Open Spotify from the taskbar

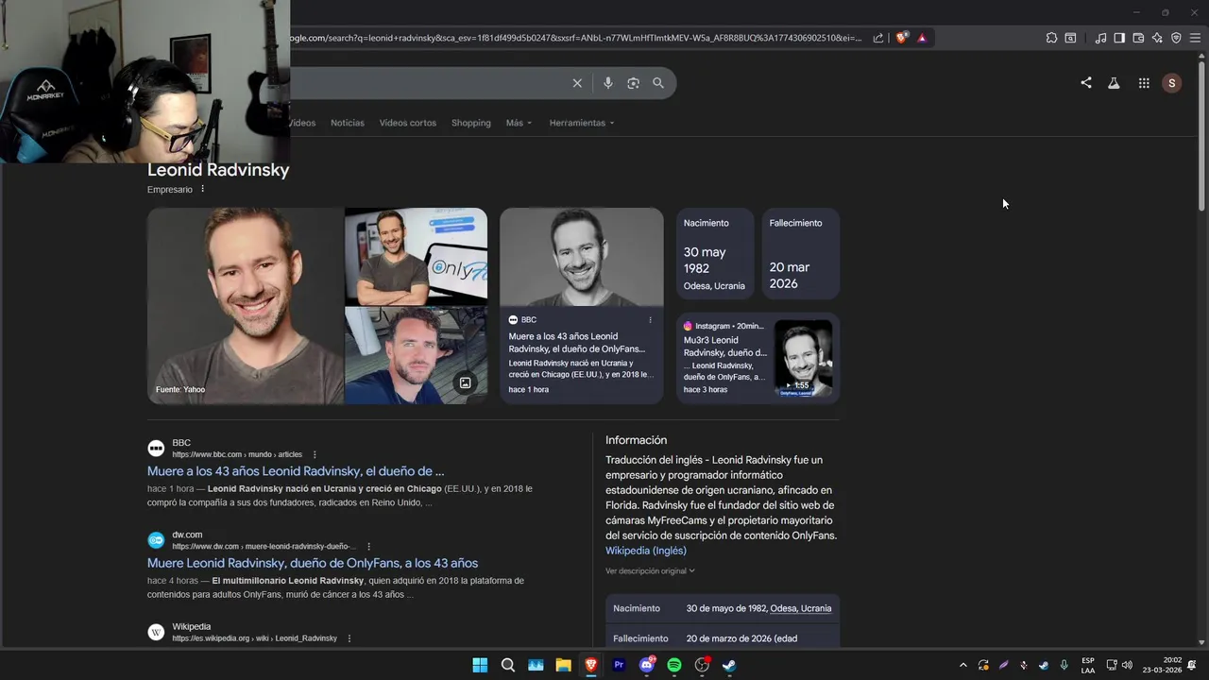[674, 665]
